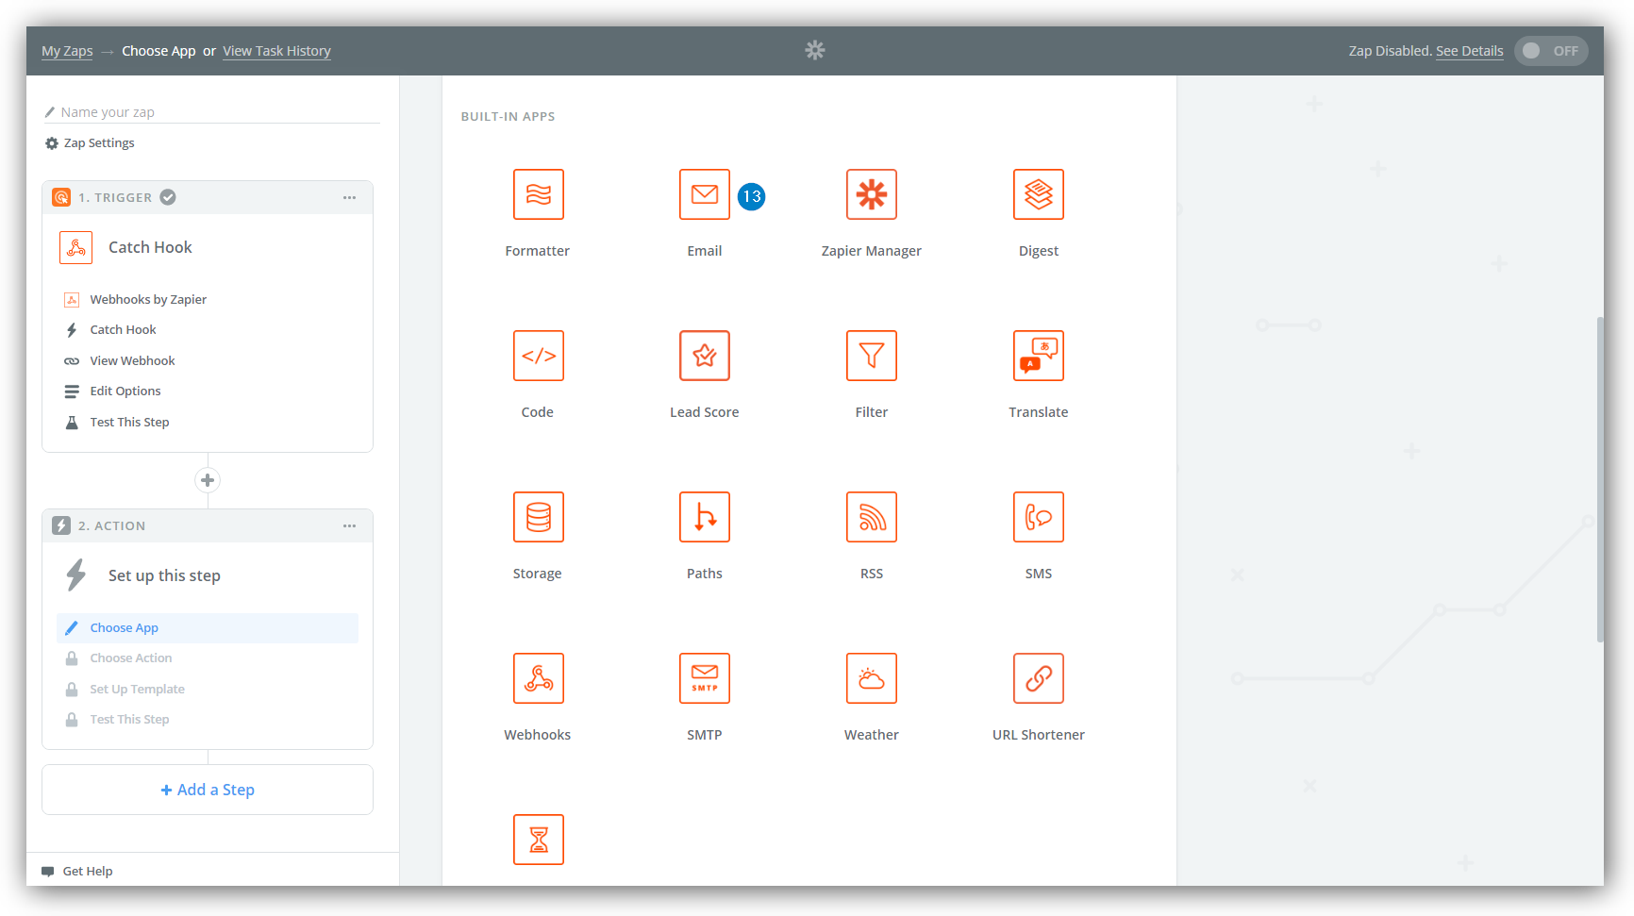Click the Catch Hook step title
1634x916 pixels.
tap(150, 247)
